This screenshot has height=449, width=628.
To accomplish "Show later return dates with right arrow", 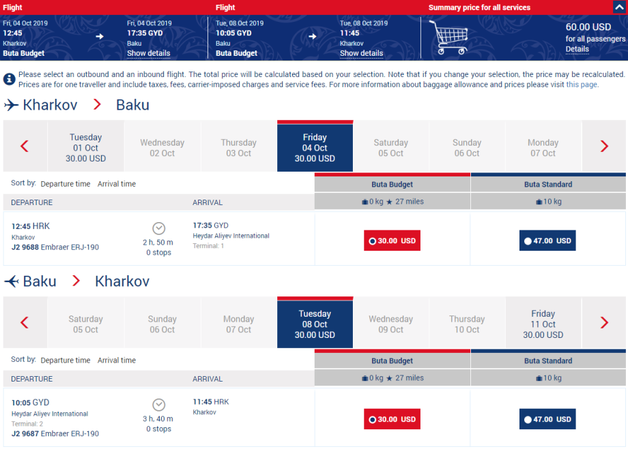I will coord(604,322).
